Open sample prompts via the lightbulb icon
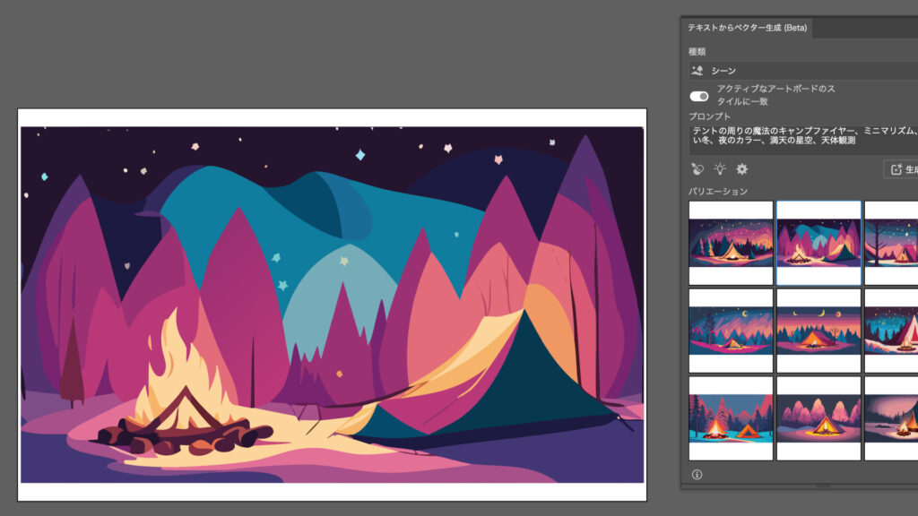This screenshot has width=918, height=516. (x=720, y=169)
